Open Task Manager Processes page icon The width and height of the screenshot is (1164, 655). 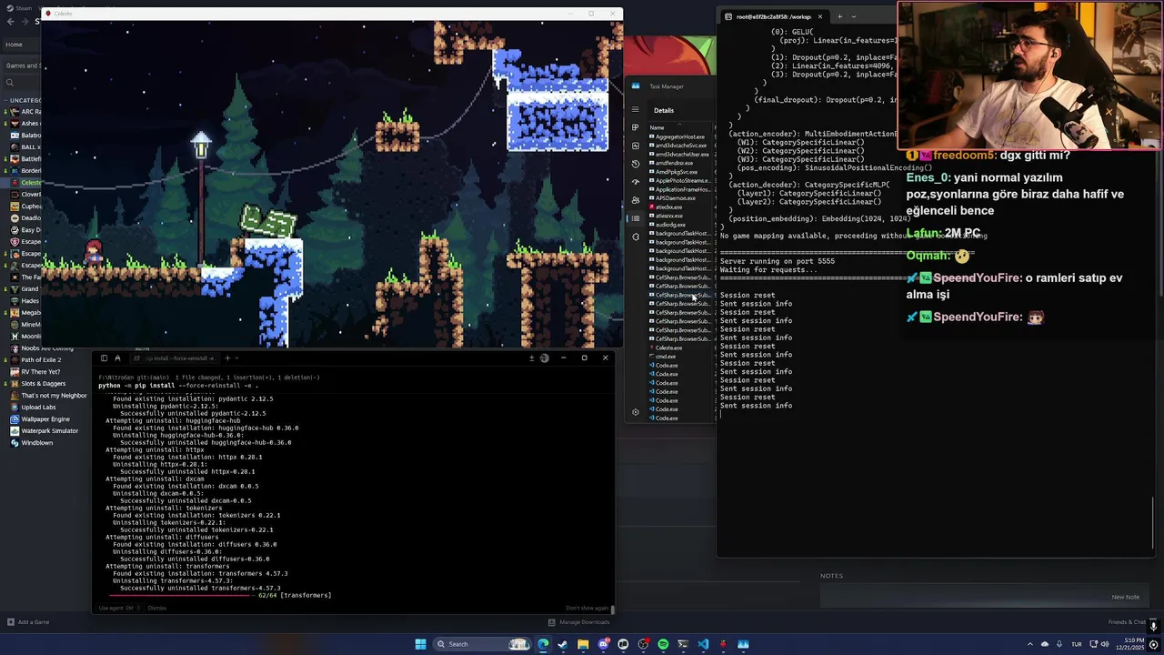point(636,127)
